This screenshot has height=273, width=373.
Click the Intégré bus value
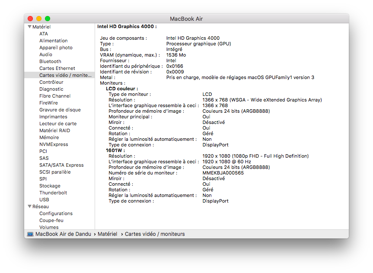click(x=174, y=49)
